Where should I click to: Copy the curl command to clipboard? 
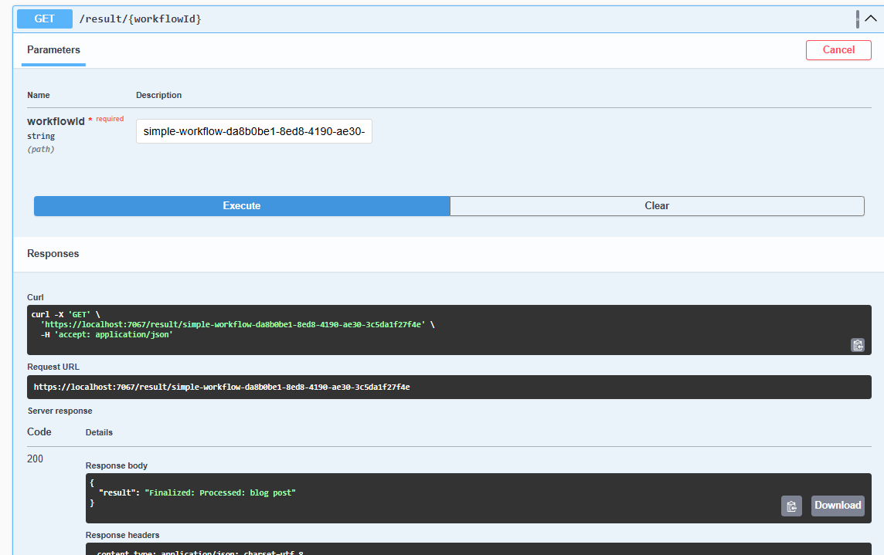(858, 345)
